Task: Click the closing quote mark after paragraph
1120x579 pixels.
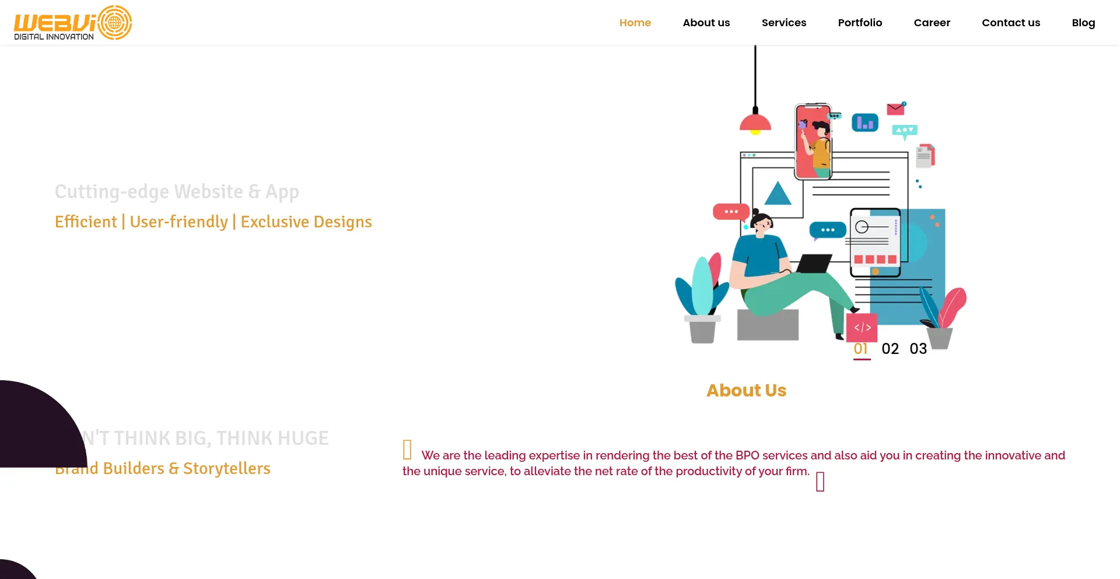Action: coord(820,482)
